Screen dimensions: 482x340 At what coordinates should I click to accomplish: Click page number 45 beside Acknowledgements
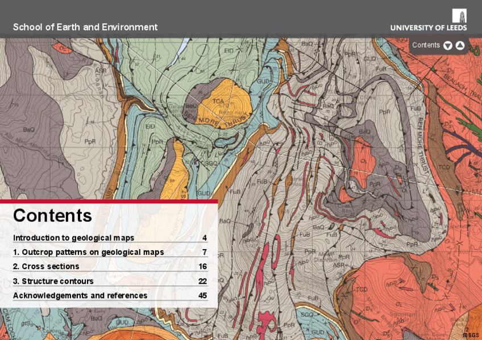(202, 296)
